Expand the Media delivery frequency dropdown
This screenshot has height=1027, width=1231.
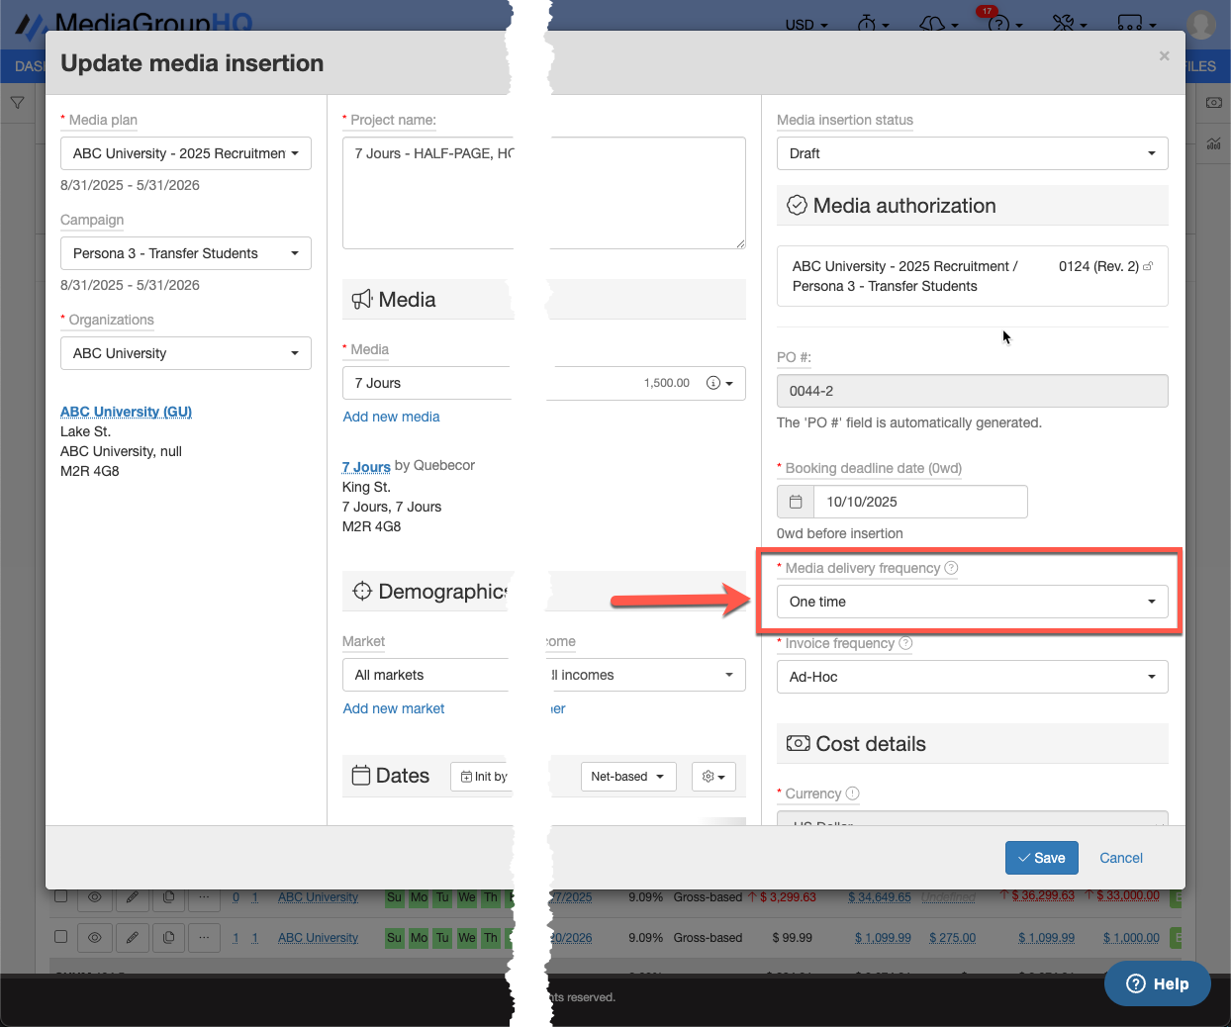click(x=972, y=602)
